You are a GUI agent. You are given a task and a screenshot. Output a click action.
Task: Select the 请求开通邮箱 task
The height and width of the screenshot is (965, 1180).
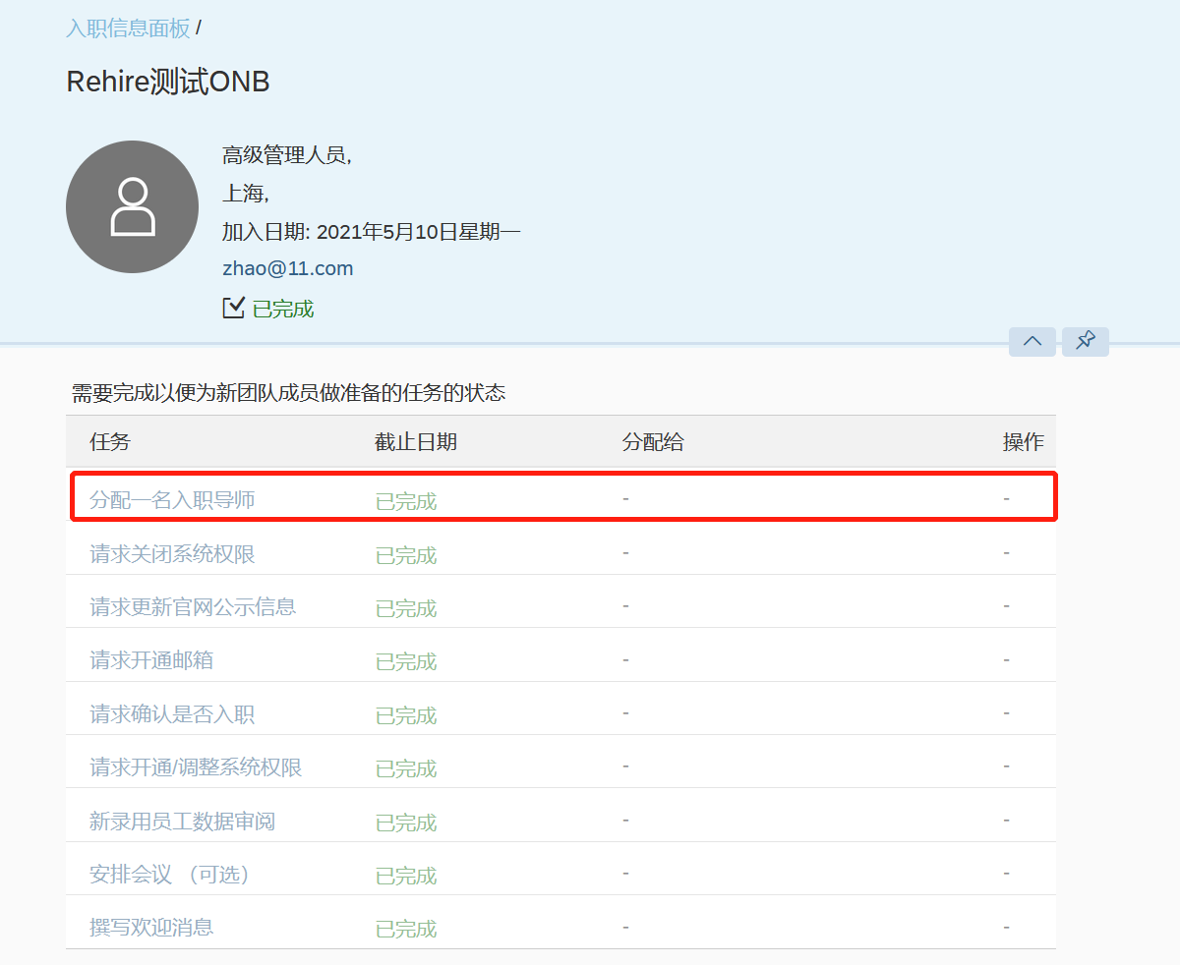151,660
